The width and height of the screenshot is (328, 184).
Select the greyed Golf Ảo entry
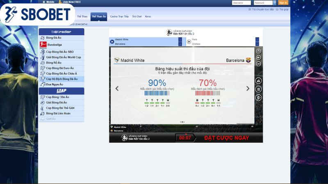pos(61,119)
